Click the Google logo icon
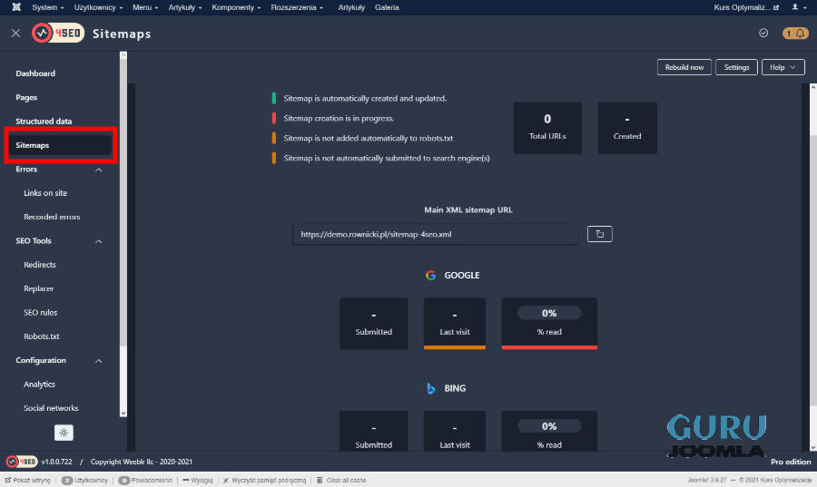Viewport: 817px width, 487px height. [430, 275]
